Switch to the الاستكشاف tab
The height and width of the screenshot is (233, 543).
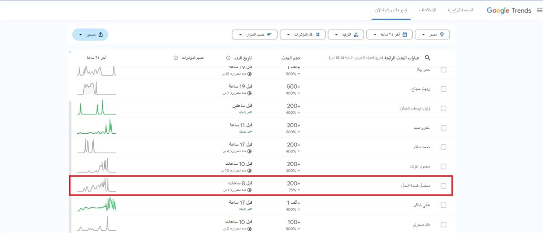pyautogui.click(x=428, y=10)
